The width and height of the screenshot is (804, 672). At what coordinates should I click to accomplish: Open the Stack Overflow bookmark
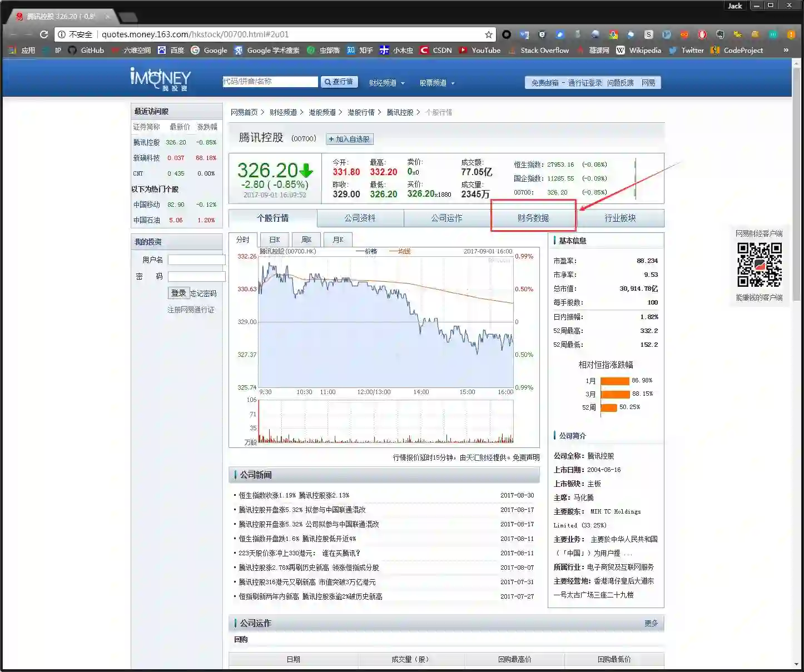[538, 50]
